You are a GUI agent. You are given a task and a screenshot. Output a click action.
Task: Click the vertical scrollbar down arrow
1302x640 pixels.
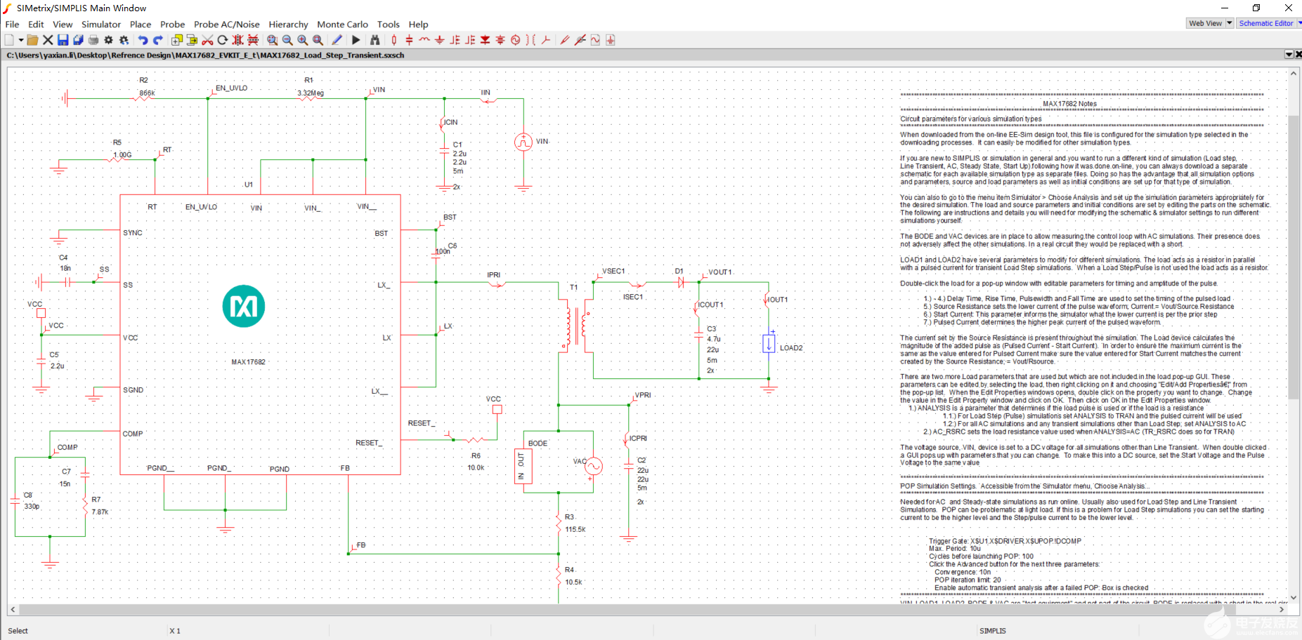coord(1293,597)
